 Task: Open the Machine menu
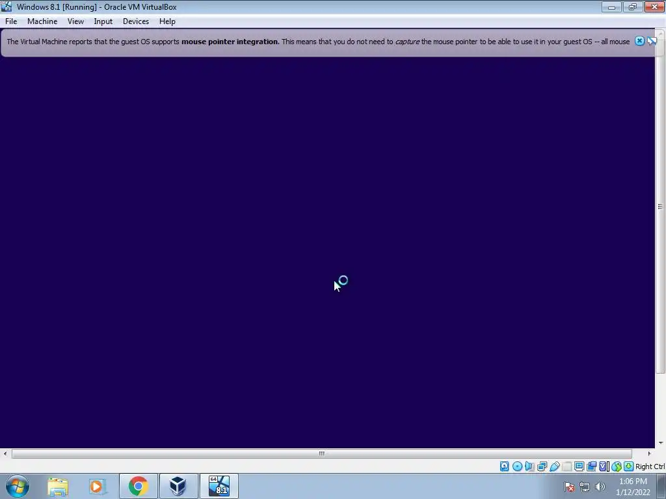42,21
